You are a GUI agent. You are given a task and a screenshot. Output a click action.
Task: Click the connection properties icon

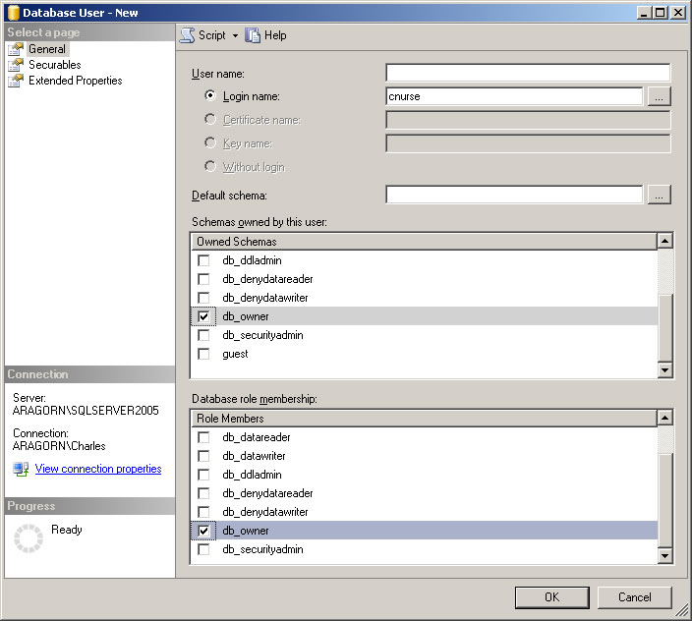click(x=21, y=470)
